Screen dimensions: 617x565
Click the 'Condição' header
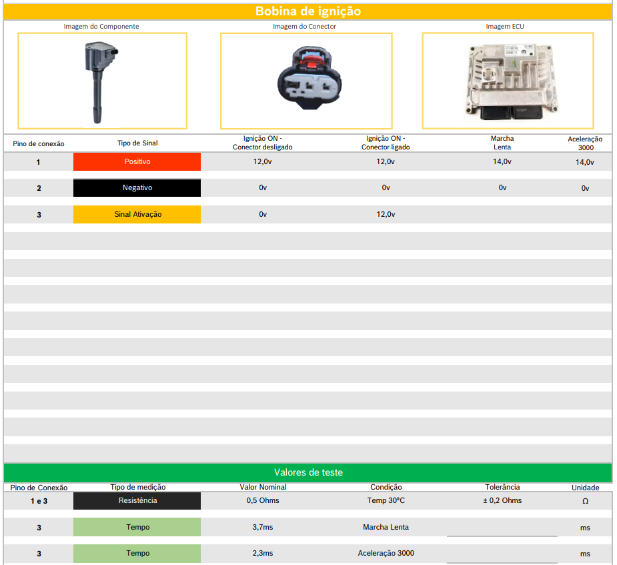pos(386,487)
